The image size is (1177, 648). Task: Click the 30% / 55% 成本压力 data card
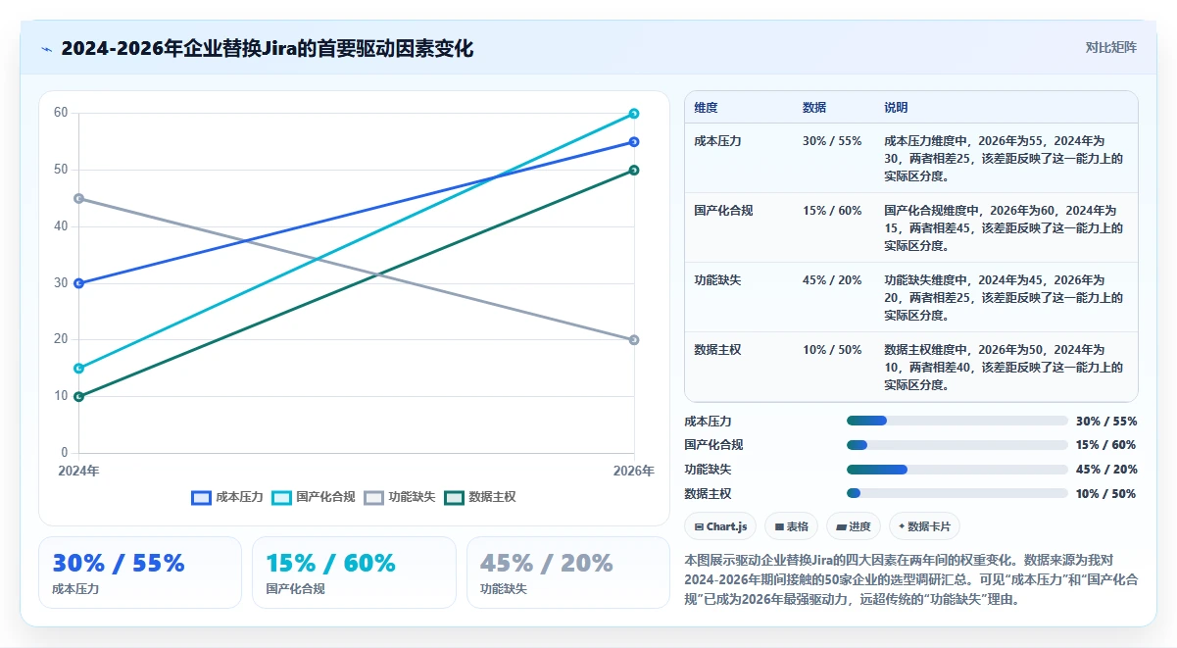(140, 573)
